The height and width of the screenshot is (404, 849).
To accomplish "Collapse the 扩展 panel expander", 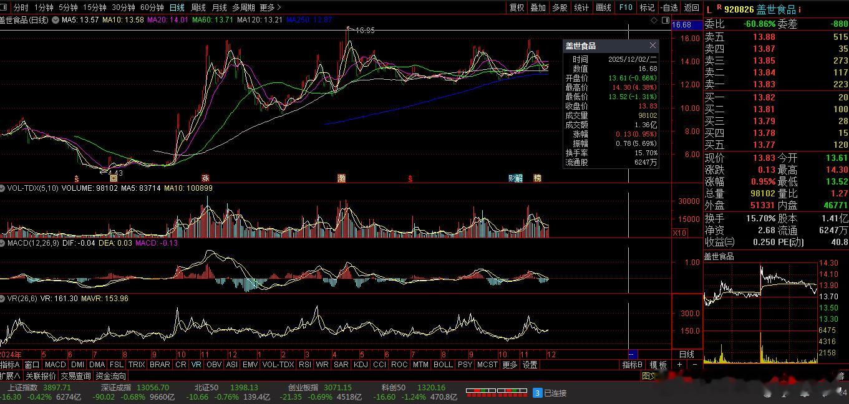I will (x=11, y=376).
